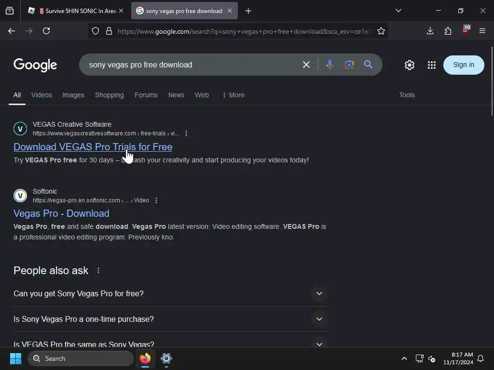Submit search with magnifier icon
This screenshot has width=494, height=370.
pyautogui.click(x=368, y=65)
